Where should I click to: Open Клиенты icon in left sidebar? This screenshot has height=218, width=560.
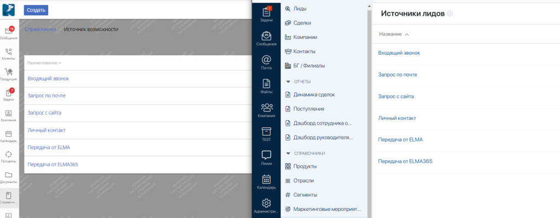[x=9, y=54]
